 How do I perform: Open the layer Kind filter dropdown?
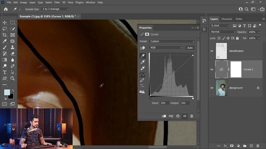220,26
